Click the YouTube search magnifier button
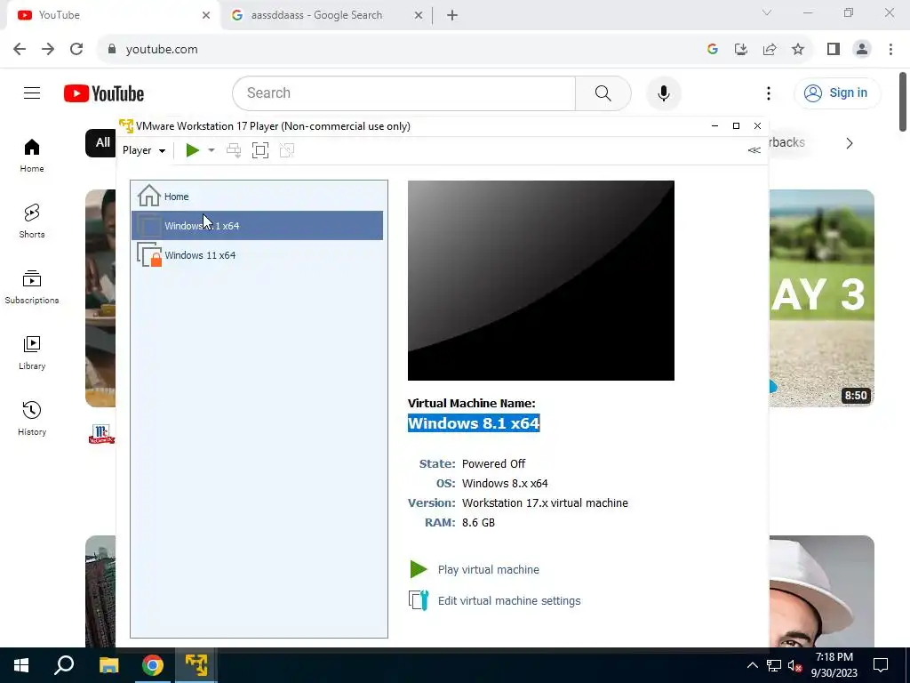Image resolution: width=910 pixels, height=683 pixels. point(603,92)
